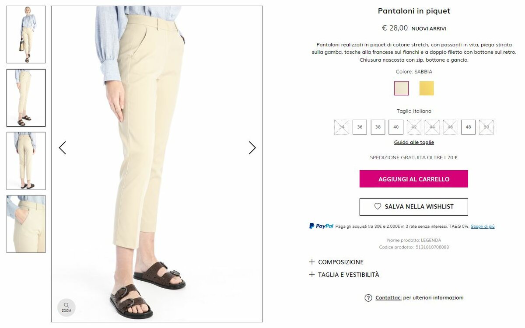Viewport: 525px width, 328px height.
Task: Follow the Scopri di più PayPal link
Action: [x=483, y=227]
